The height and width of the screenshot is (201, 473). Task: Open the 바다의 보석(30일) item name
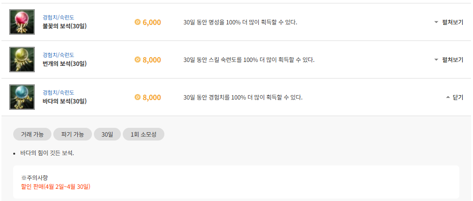65,101
